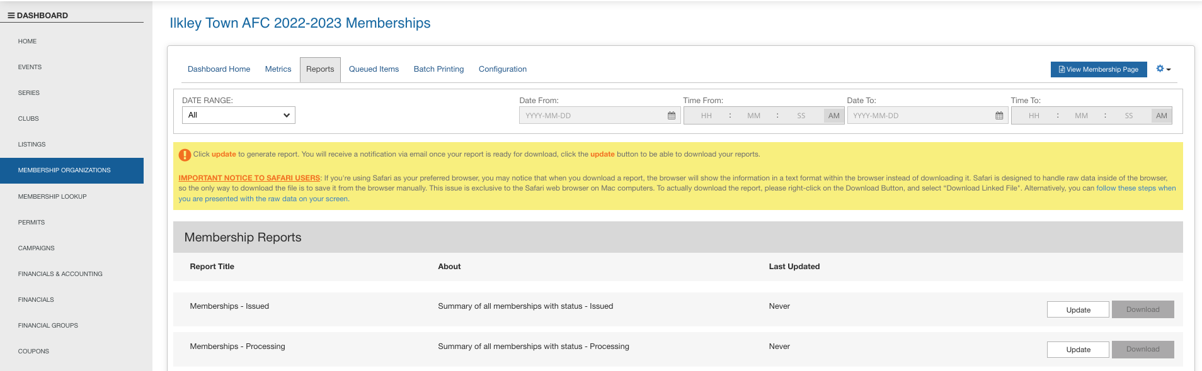Toggle AM/PM for Time To

click(x=1161, y=116)
